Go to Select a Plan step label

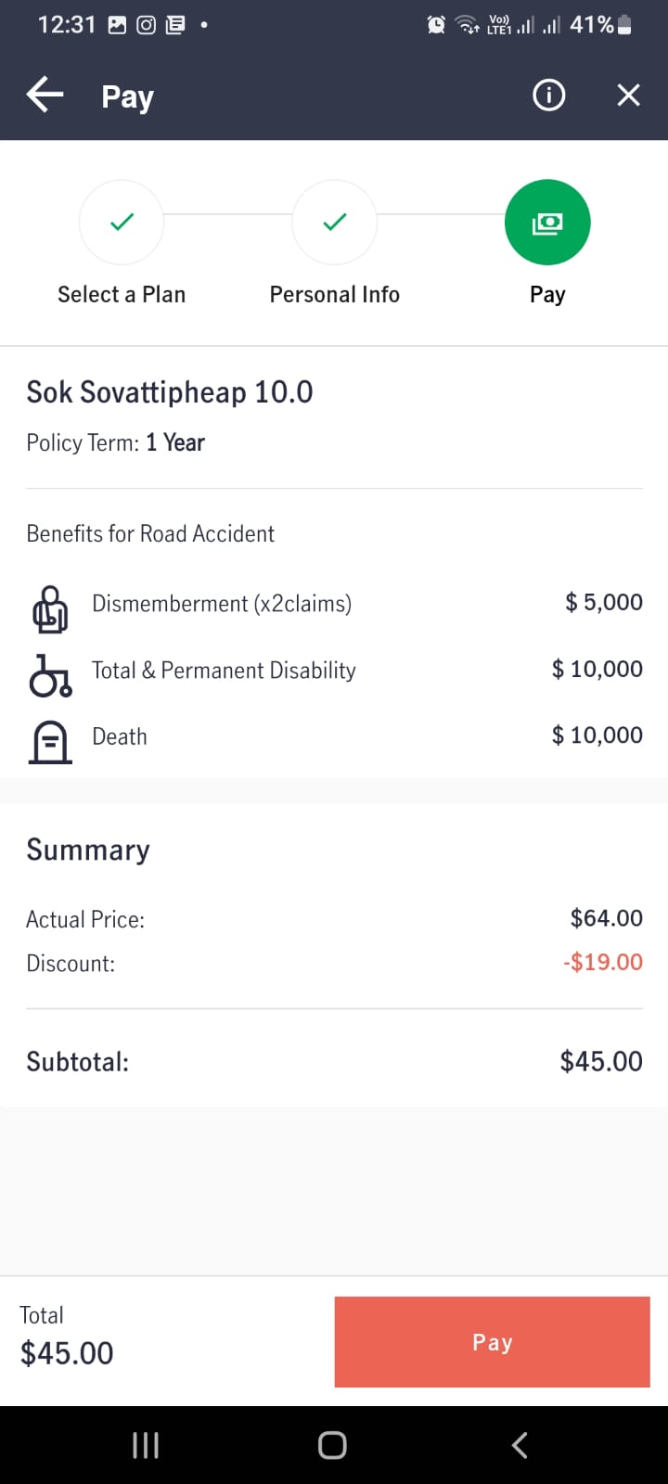(122, 295)
